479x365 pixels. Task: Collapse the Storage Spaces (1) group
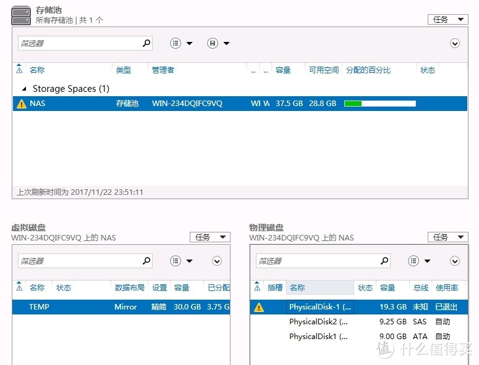pyautogui.click(x=24, y=89)
